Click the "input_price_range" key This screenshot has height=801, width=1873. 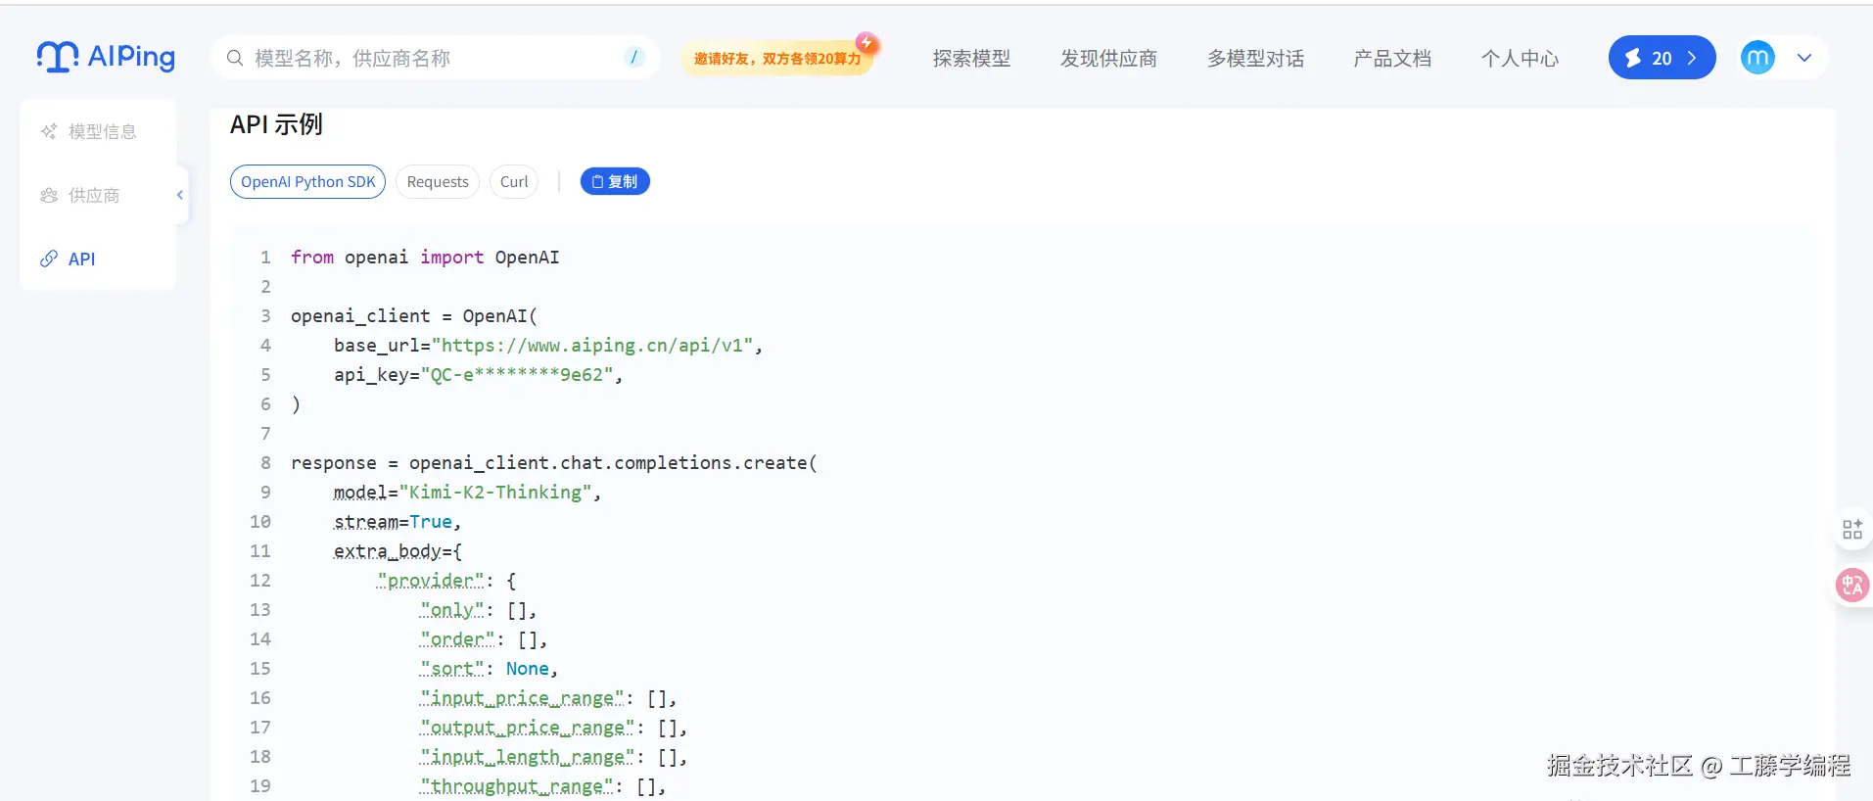pyautogui.click(x=522, y=698)
